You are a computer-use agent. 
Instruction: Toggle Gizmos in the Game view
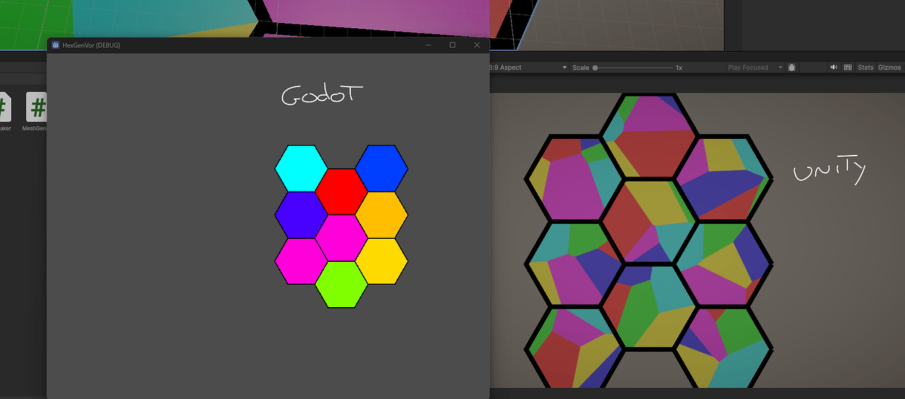click(889, 67)
